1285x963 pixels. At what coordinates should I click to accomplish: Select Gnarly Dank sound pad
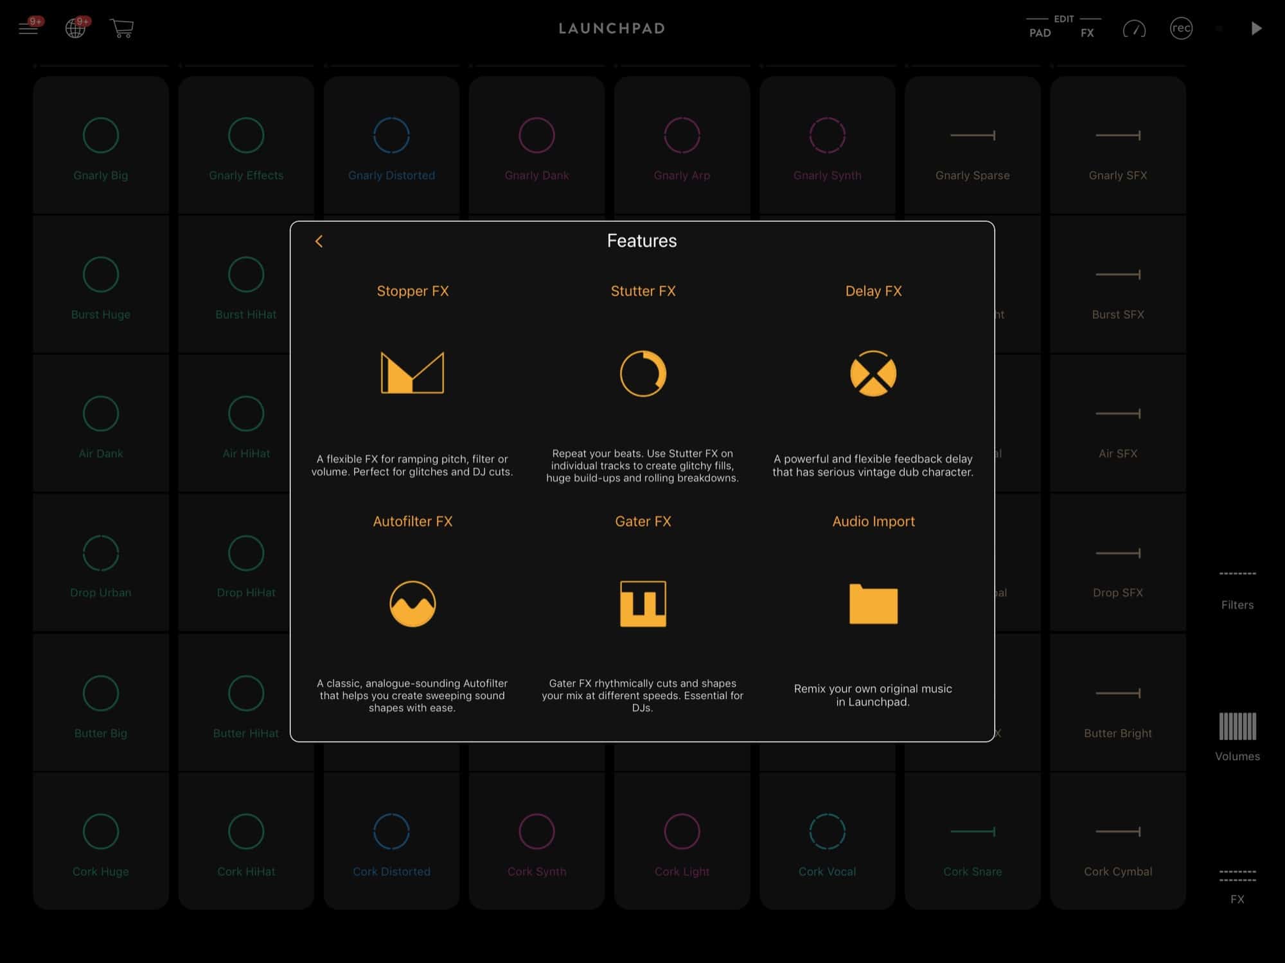[535, 137]
